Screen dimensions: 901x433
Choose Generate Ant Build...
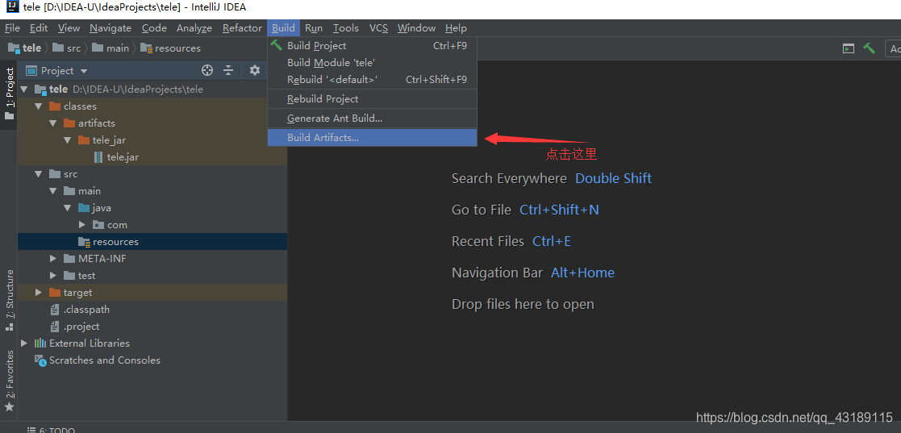373,119
